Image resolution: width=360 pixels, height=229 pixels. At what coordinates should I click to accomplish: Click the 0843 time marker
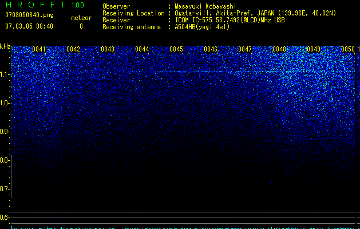pyautogui.click(x=108, y=49)
